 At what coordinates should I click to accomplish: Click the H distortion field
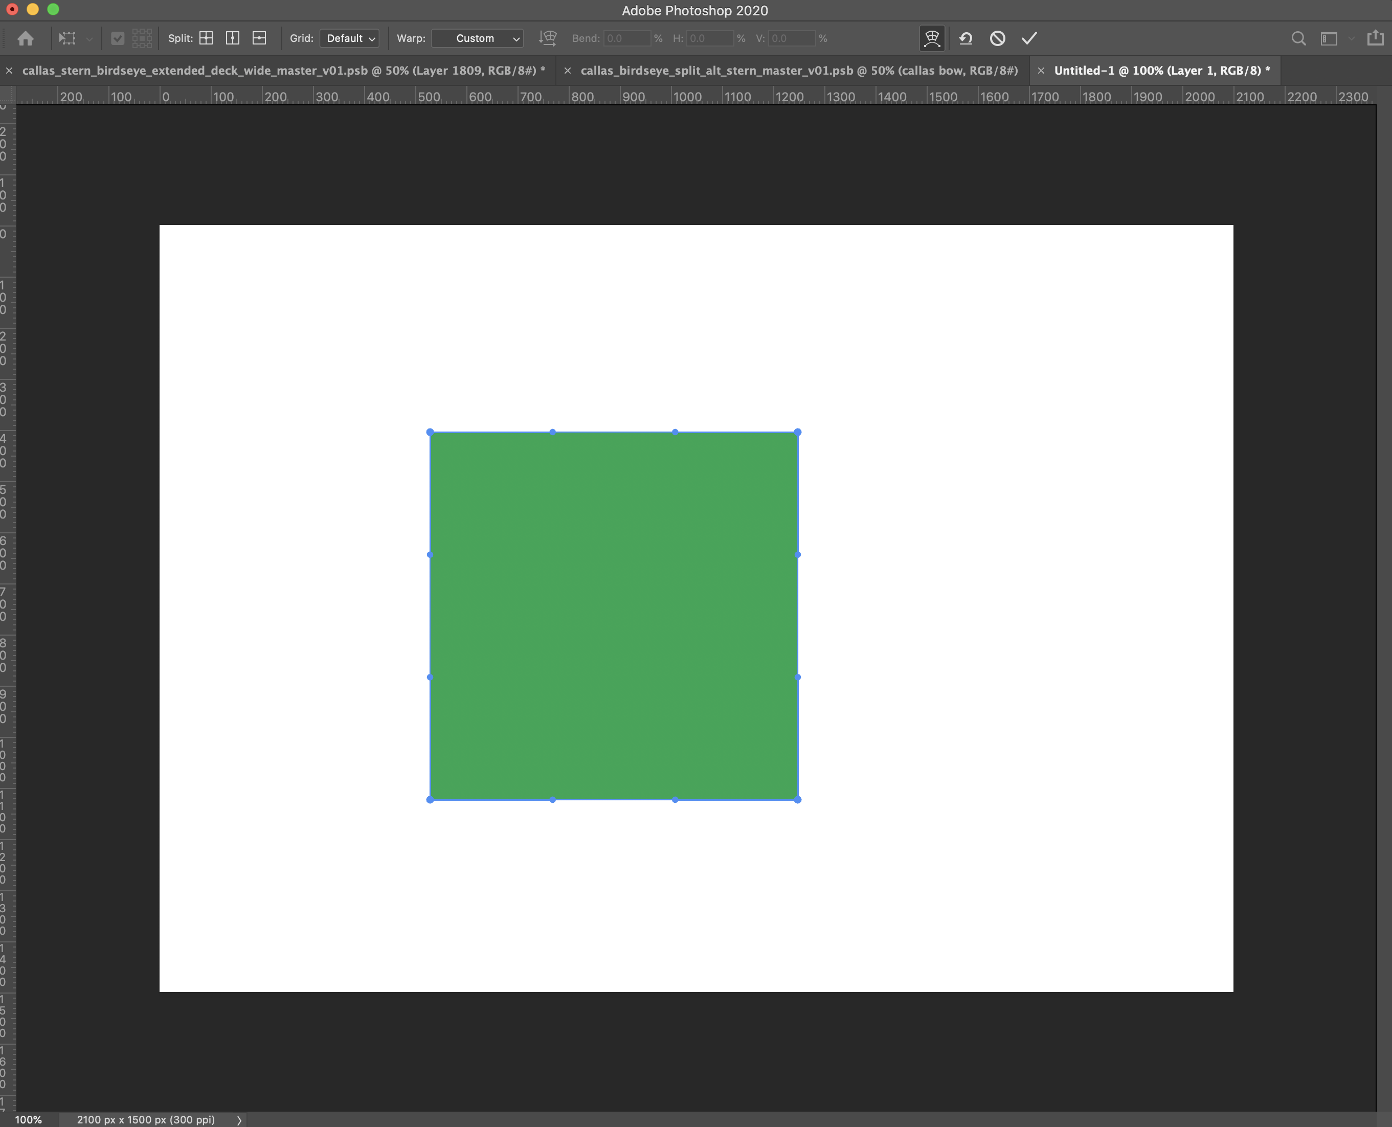710,38
